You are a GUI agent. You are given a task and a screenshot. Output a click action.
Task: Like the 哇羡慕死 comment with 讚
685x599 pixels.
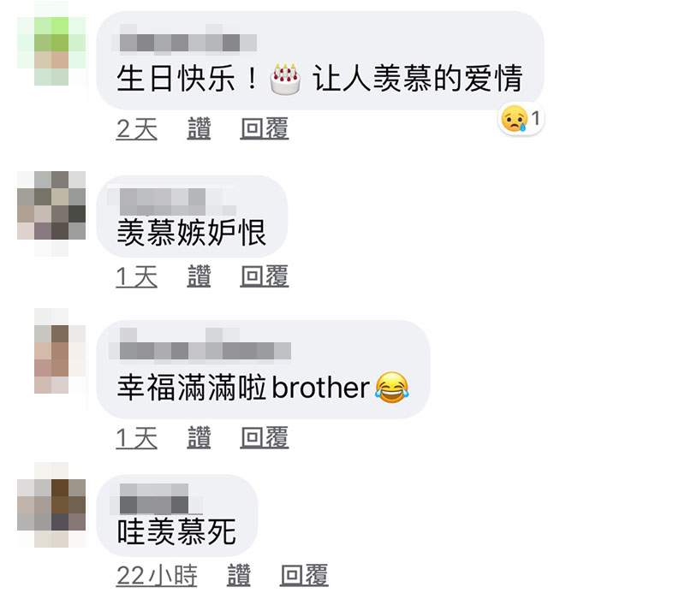click(x=239, y=575)
